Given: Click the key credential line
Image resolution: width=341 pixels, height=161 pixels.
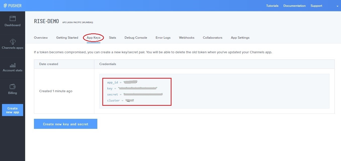Looking at the screenshot, I should point(132,88).
